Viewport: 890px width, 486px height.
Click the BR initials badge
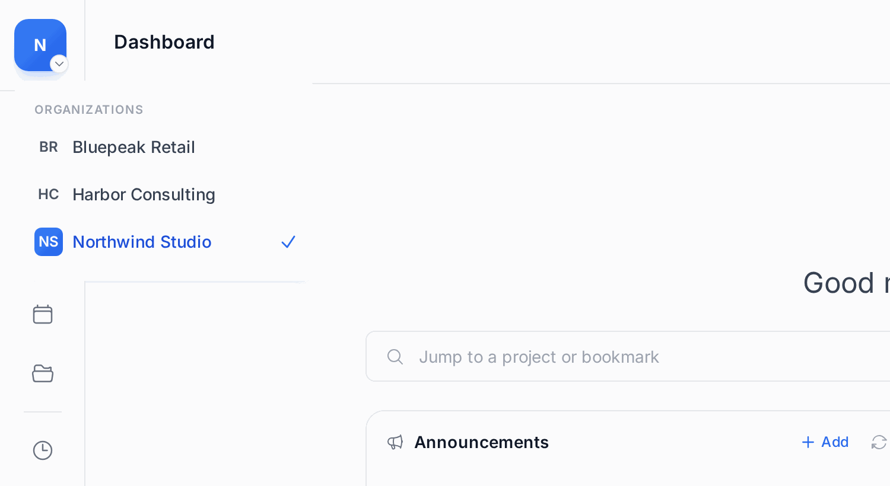tap(49, 147)
